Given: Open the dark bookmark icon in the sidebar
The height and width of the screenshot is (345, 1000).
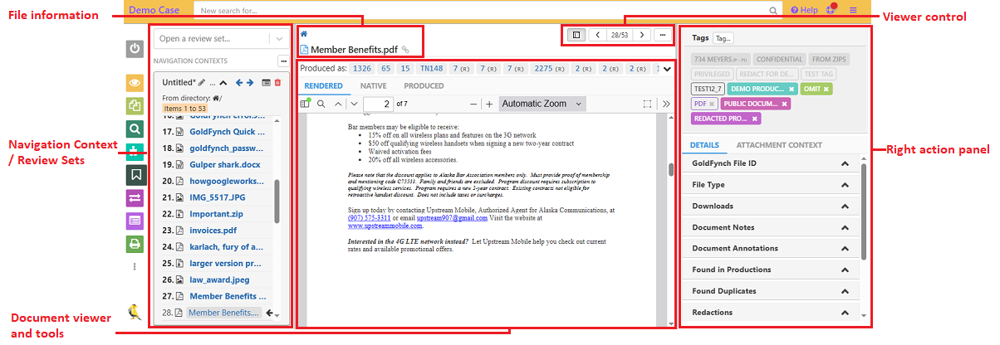Looking at the screenshot, I should pyautogui.click(x=135, y=175).
